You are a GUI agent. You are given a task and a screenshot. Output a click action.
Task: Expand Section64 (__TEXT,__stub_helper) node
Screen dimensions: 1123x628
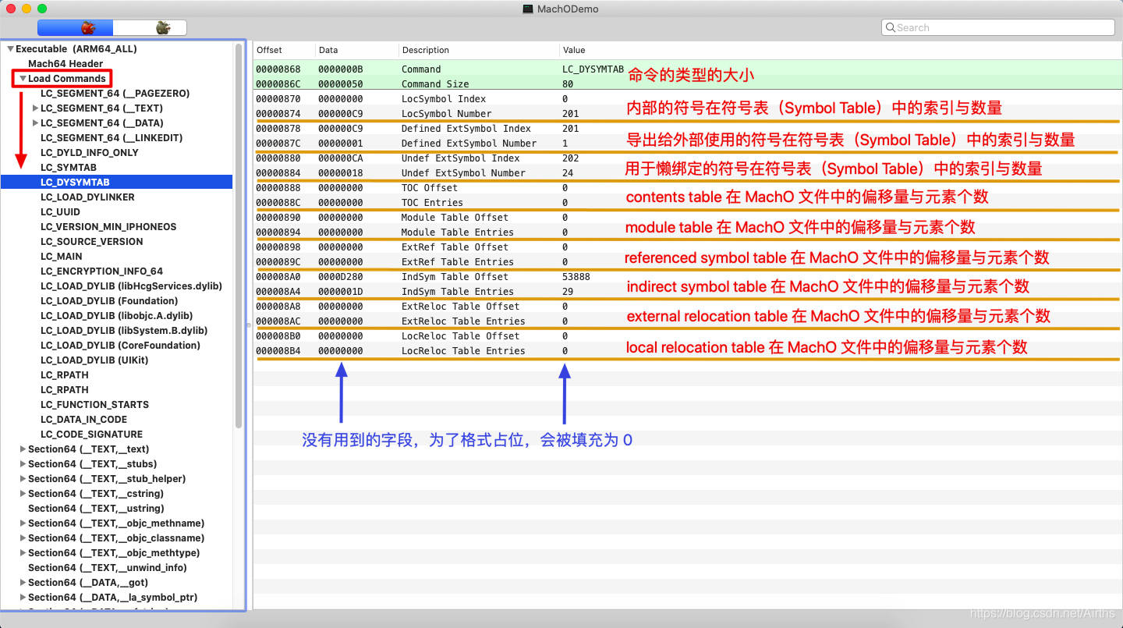23,479
